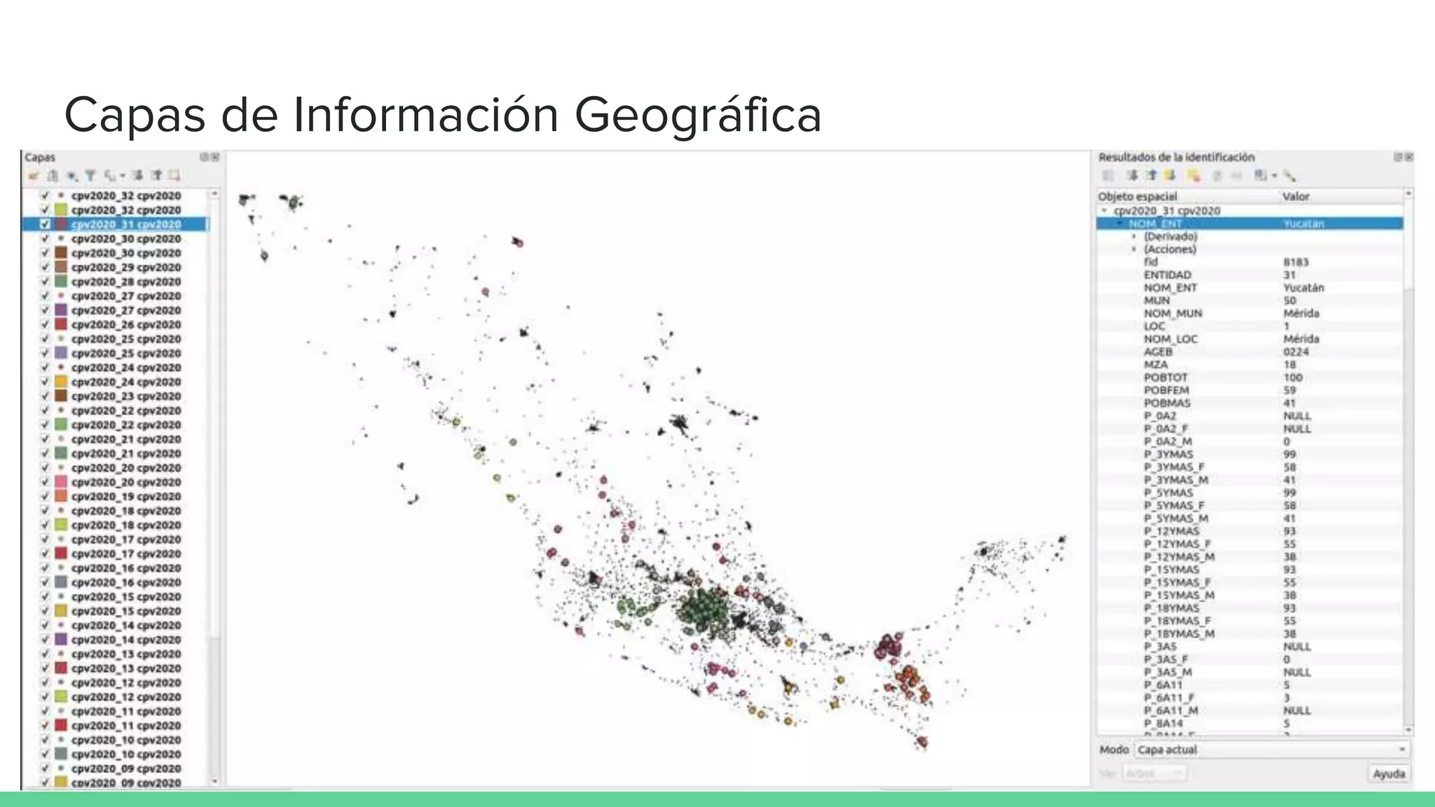Select the NOM_LOC attribute row
1435x807 pixels.
pyautogui.click(x=1250, y=338)
